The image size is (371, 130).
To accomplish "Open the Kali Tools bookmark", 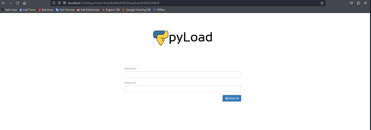I will click(x=28, y=10).
